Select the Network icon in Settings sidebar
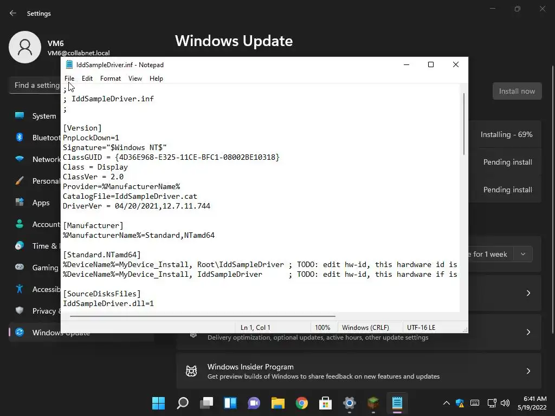555x416 pixels. [20, 159]
